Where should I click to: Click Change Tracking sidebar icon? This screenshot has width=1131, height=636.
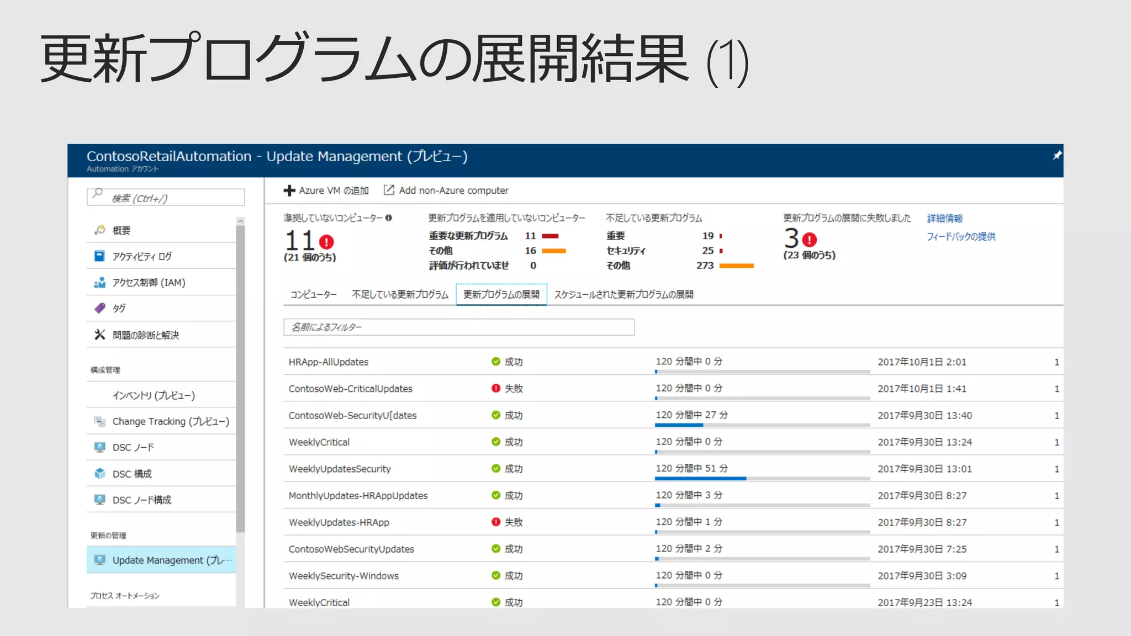(100, 421)
